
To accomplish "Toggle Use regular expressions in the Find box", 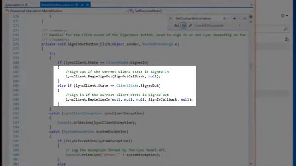I will click(x=190, y=25).
